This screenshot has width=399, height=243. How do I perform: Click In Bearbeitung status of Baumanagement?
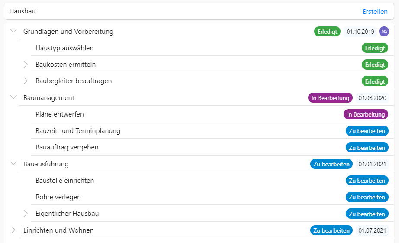[x=330, y=98]
